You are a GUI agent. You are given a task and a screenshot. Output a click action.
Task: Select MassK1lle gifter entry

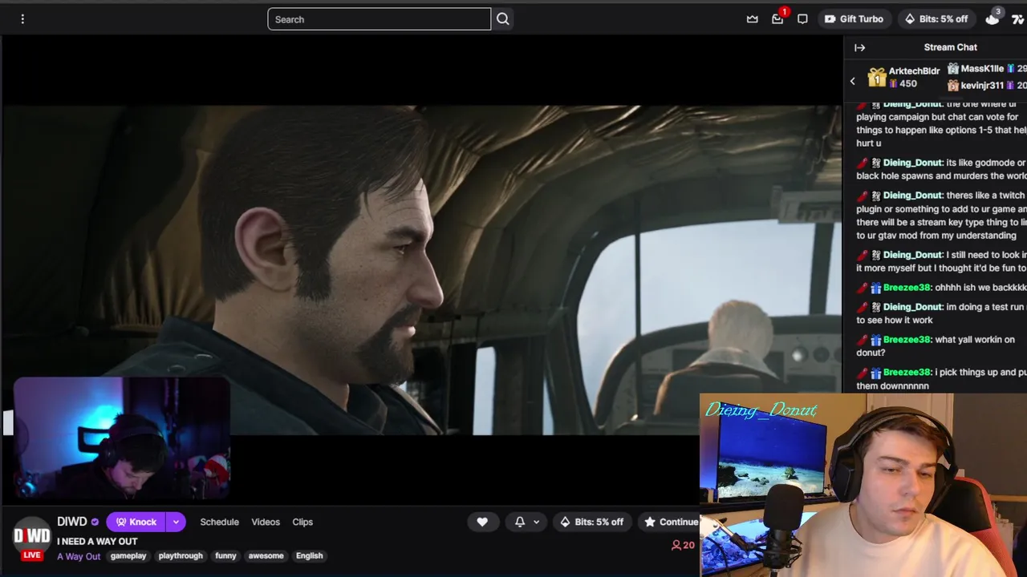(986, 69)
